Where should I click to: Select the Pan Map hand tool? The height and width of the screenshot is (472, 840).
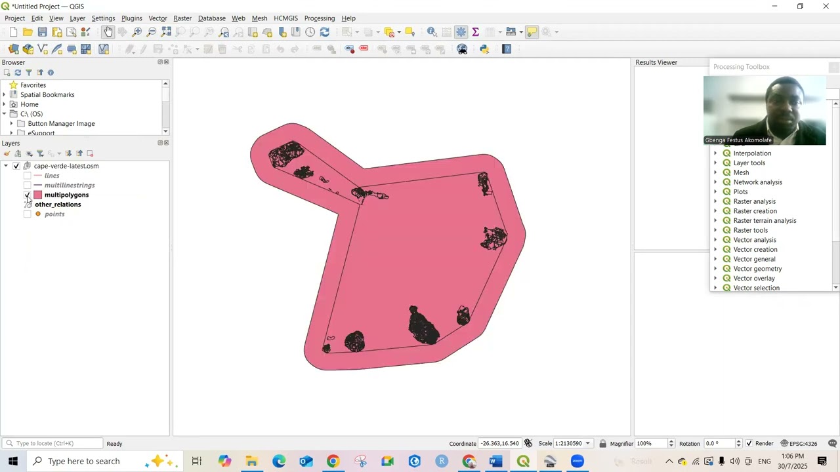click(108, 32)
